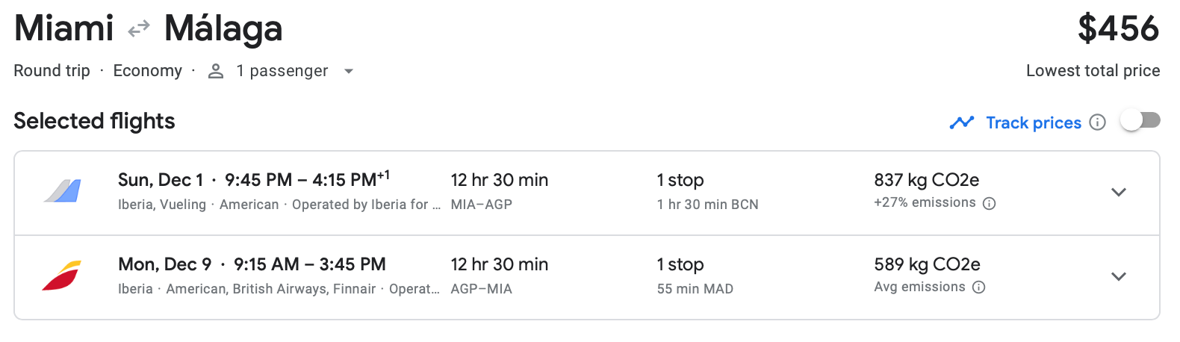Viewport: 1180px width, 342px height.
Task: Click the round-trip arrows between cities
Action: pos(139,29)
